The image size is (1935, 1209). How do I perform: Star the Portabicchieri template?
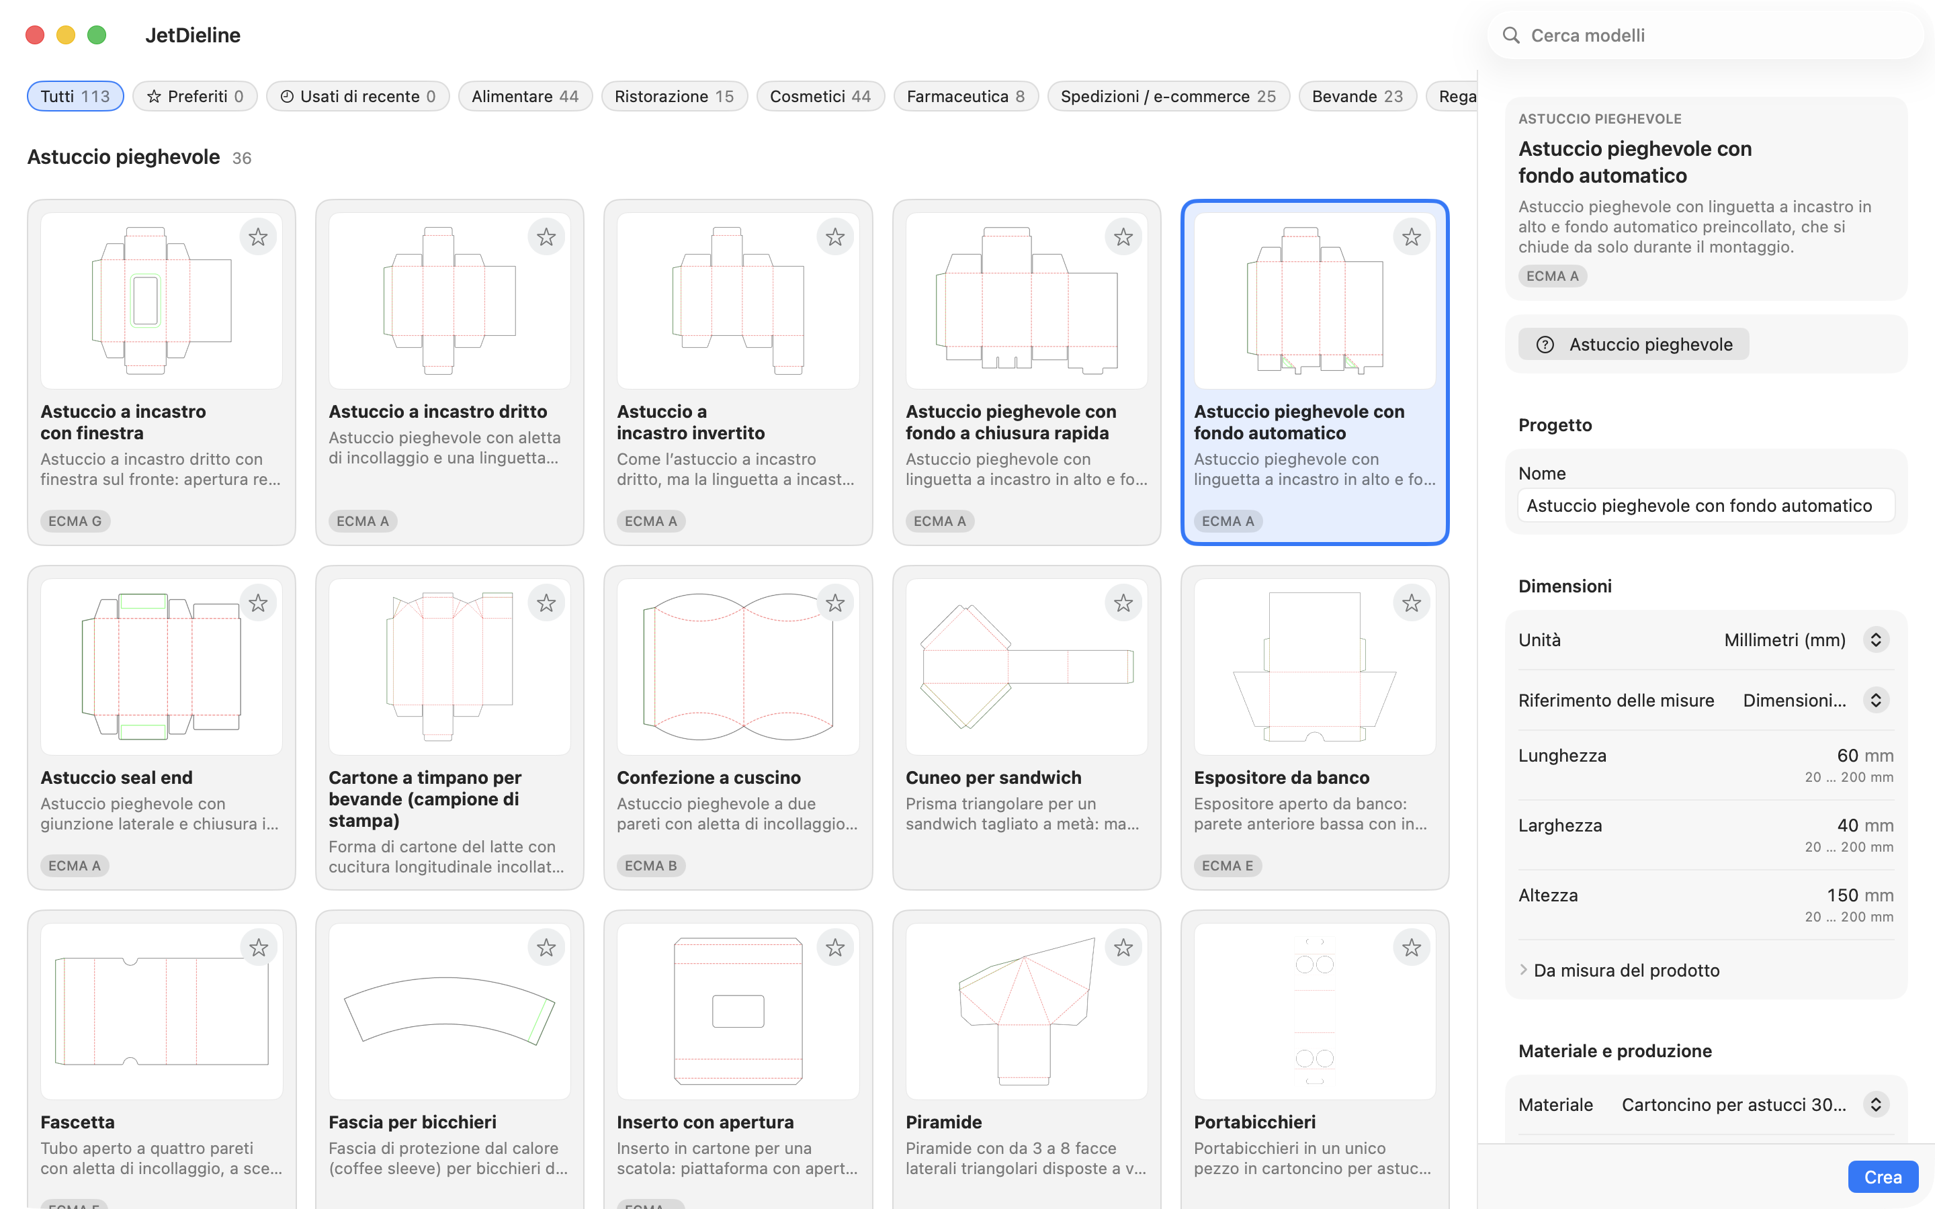(1411, 948)
